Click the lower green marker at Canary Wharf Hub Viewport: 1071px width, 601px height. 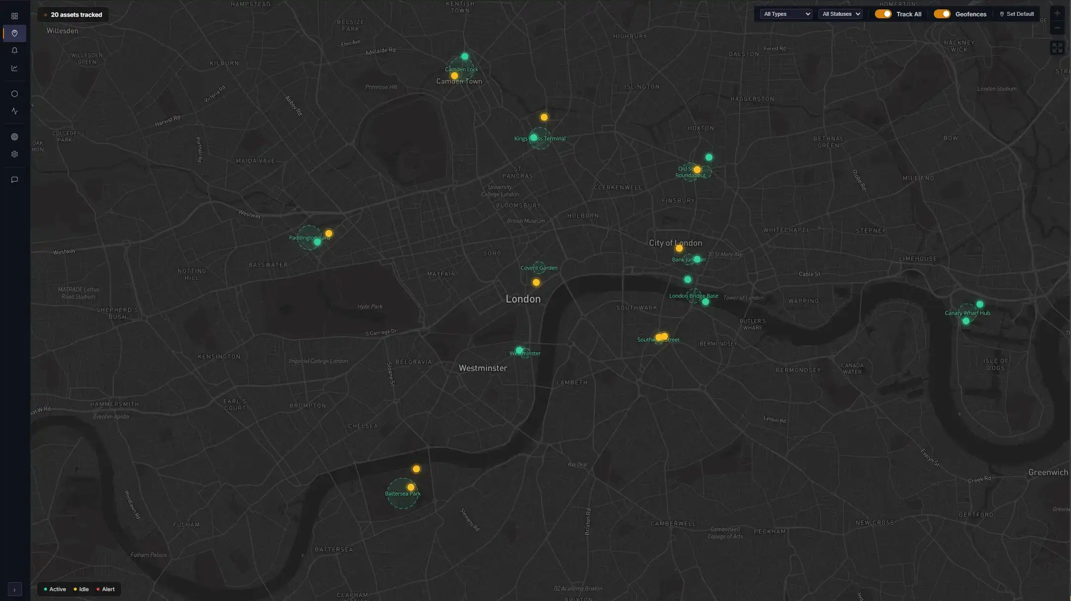966,321
